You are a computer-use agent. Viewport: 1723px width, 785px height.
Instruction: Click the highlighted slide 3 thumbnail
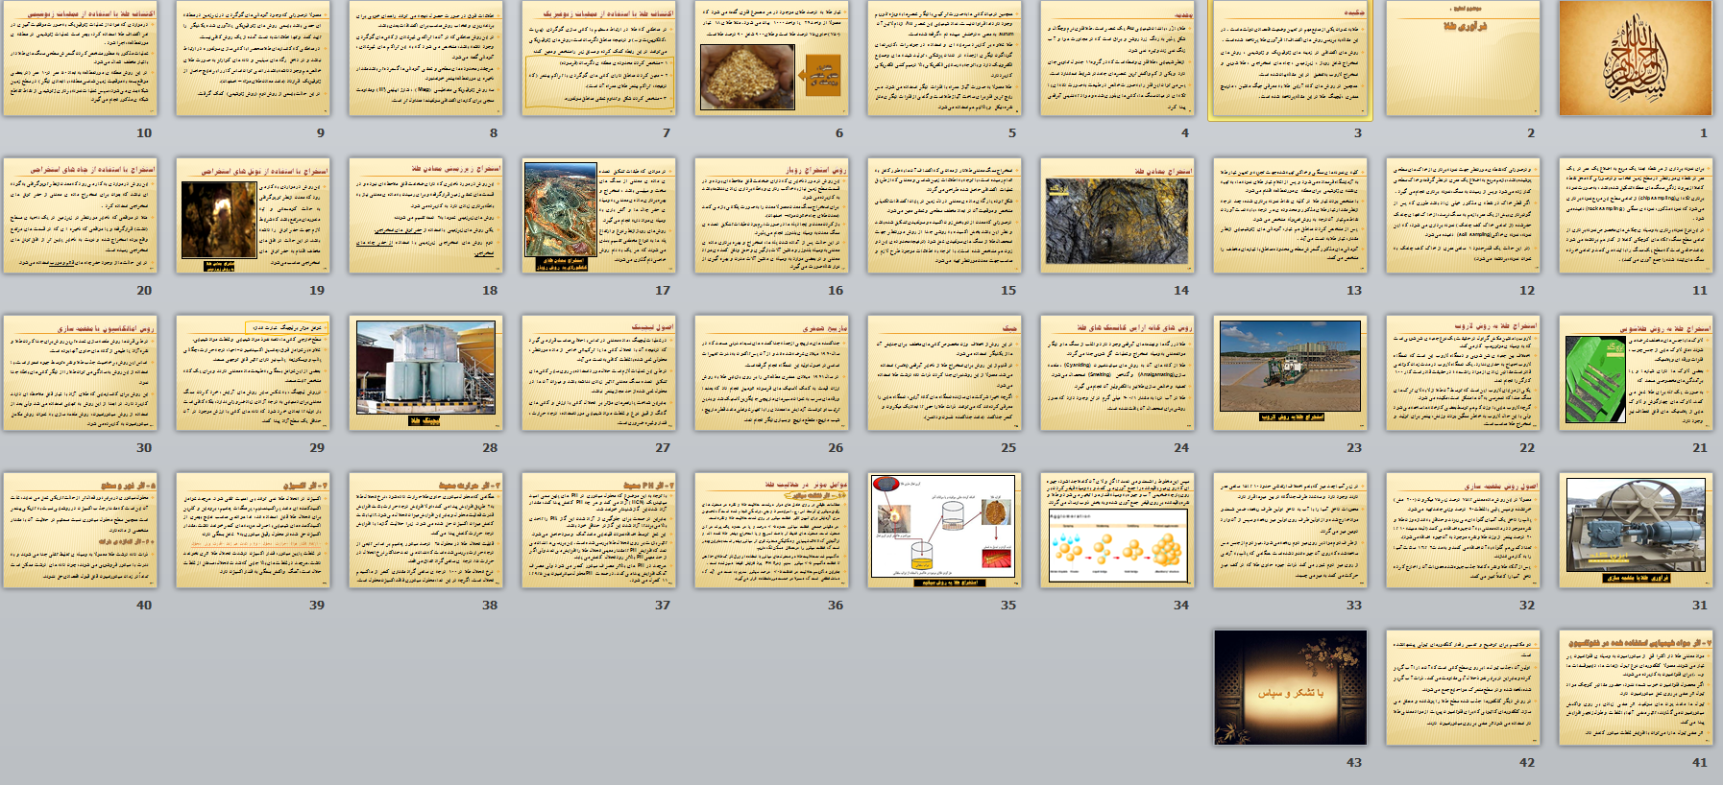tap(1290, 59)
